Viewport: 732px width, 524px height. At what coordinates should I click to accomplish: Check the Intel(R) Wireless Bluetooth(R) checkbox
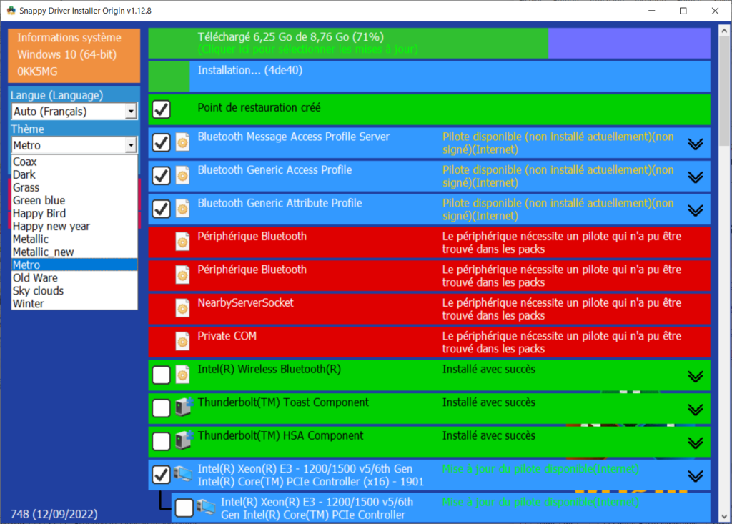point(162,375)
